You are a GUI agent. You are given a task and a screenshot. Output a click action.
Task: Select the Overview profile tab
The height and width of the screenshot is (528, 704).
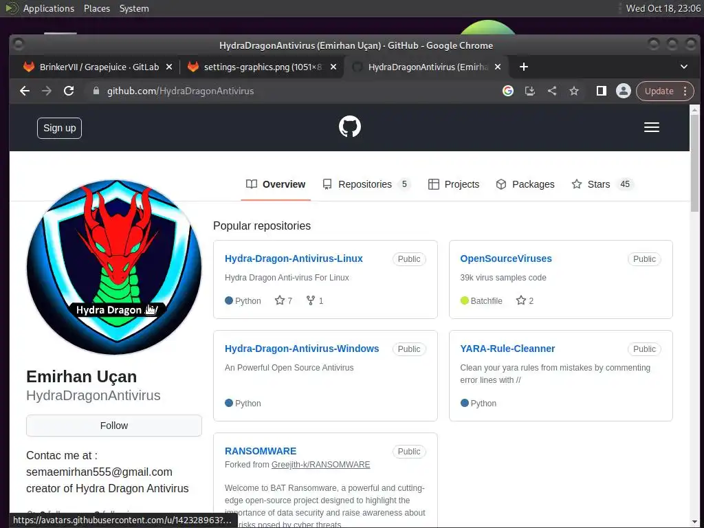coord(276,184)
